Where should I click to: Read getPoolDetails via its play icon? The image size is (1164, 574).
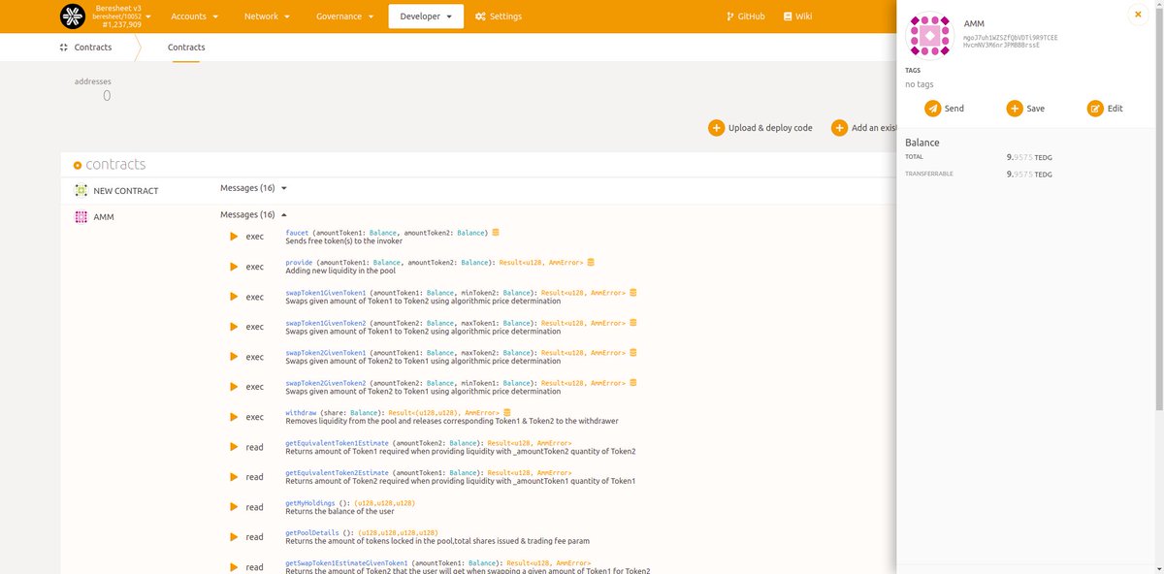click(x=234, y=537)
